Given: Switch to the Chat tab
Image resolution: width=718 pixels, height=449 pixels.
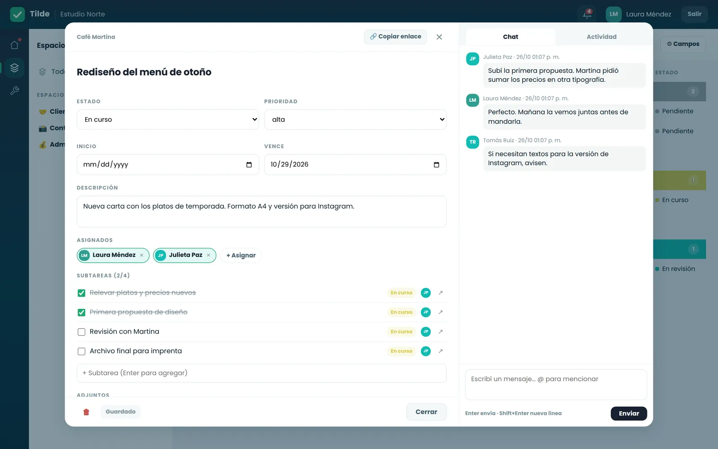Looking at the screenshot, I should click(x=511, y=37).
